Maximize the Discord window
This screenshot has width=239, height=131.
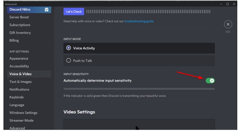[x=228, y=4]
